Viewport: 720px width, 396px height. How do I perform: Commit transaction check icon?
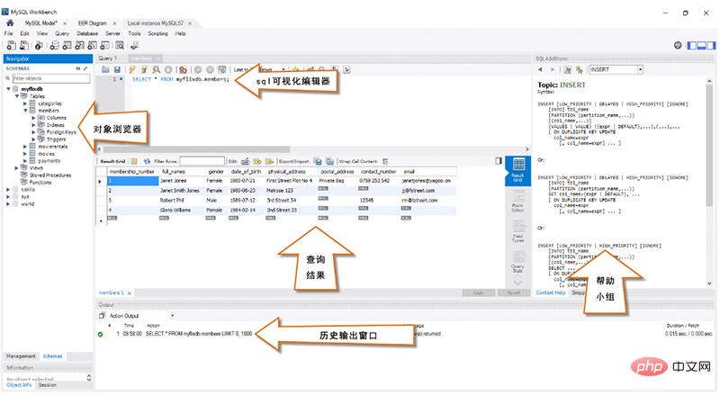pos(198,69)
